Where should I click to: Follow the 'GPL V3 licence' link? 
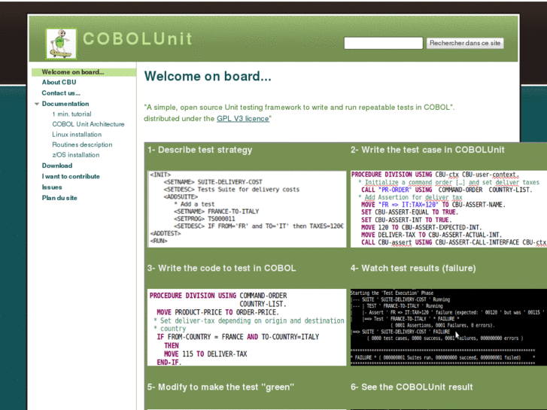tap(243, 119)
